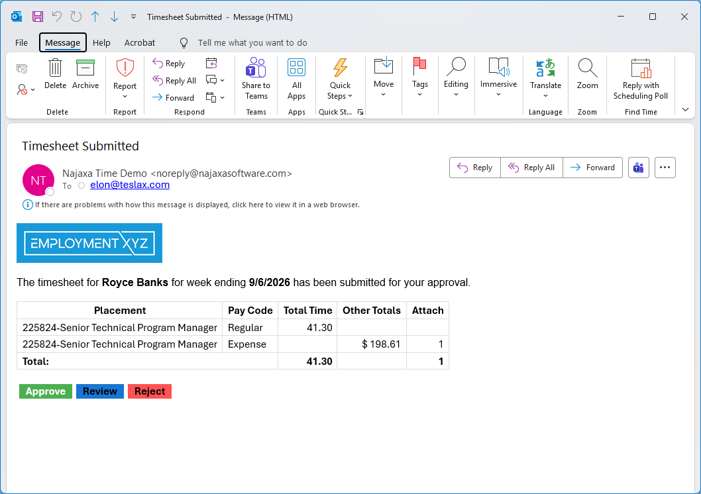Click the Employment XYZ logo image
The height and width of the screenshot is (494, 701).
point(89,243)
